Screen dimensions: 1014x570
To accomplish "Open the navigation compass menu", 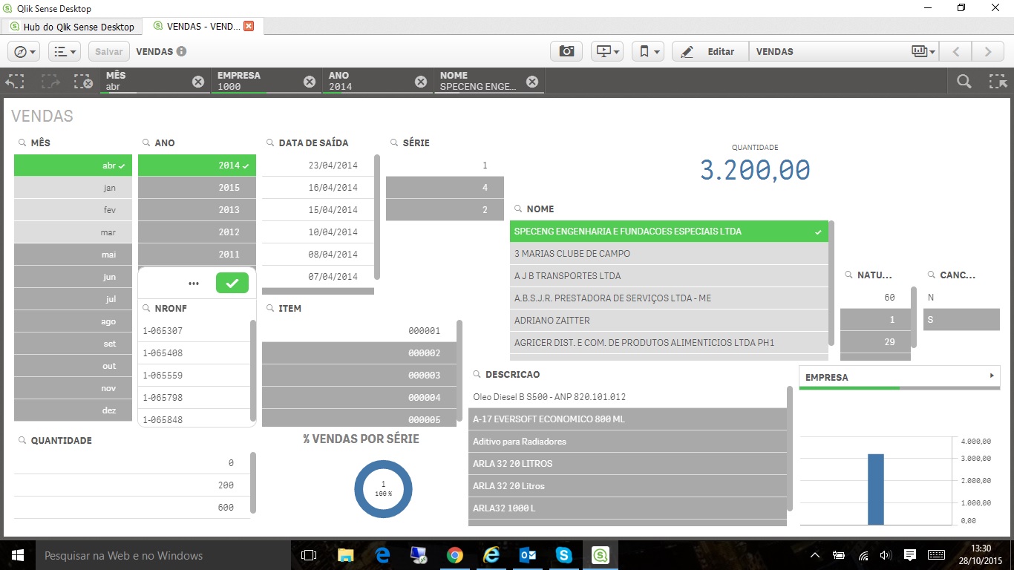I will tap(25, 51).
